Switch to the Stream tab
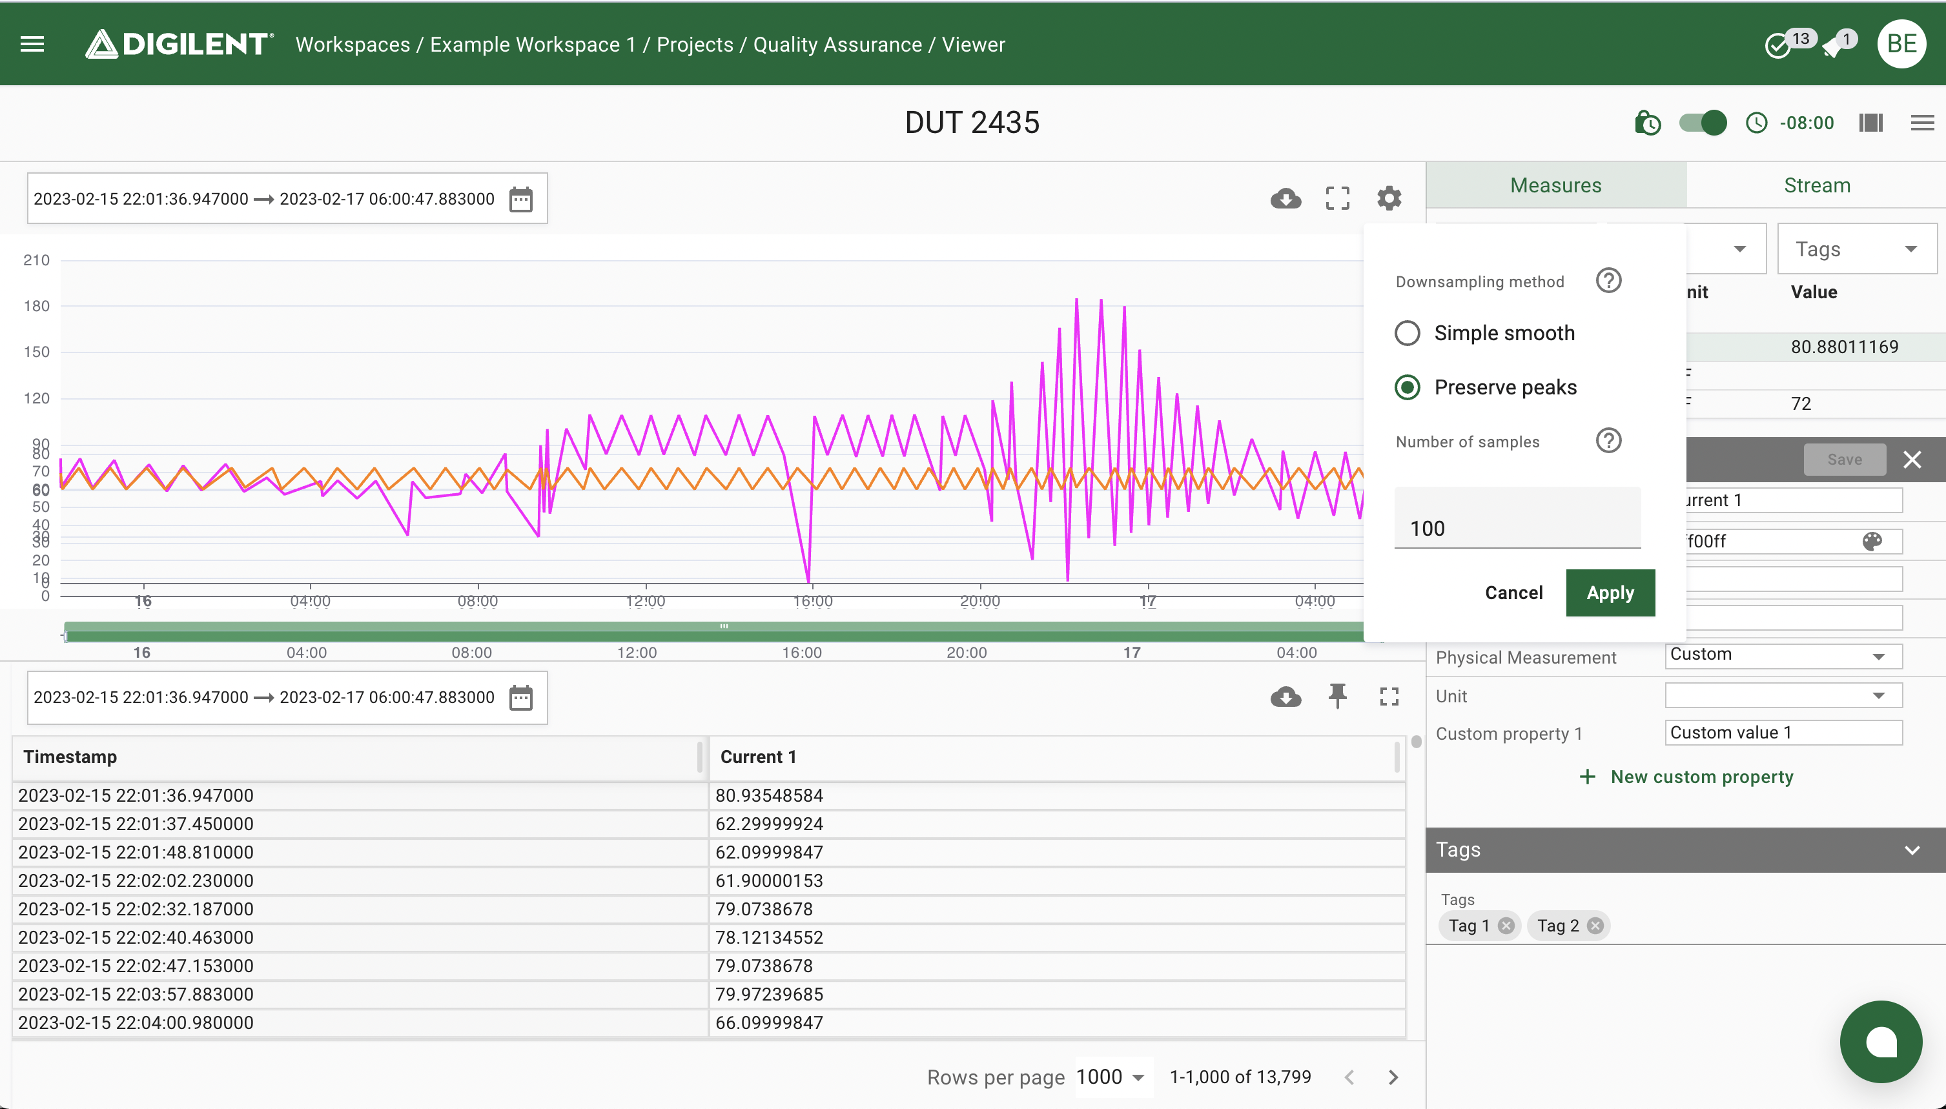The height and width of the screenshot is (1109, 1946). point(1816,185)
